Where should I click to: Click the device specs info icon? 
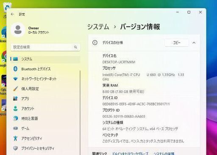(95, 43)
